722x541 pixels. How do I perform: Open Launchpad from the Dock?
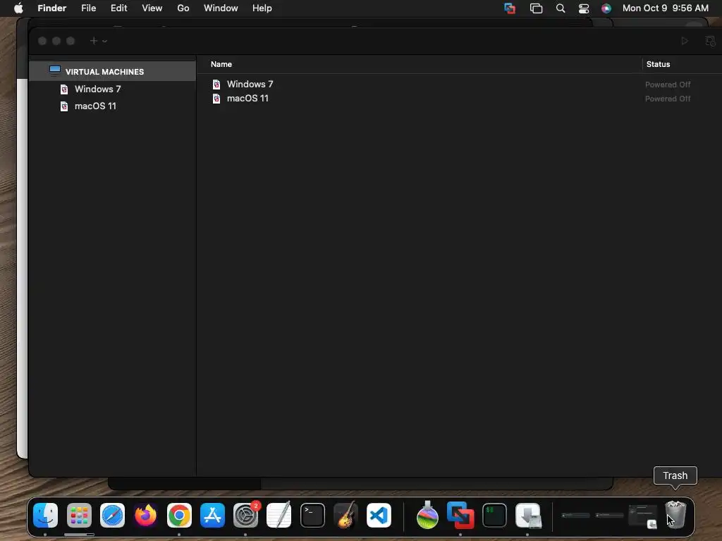pyautogui.click(x=79, y=515)
